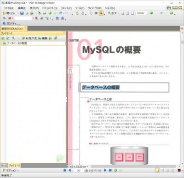Click the blue shape icon in the second toolbar row
This screenshot has height=178, width=184.
[x=57, y=18]
